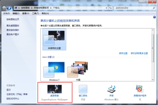Open 声音 sound settings icon
Screen dimensions: 158x105
112,89
